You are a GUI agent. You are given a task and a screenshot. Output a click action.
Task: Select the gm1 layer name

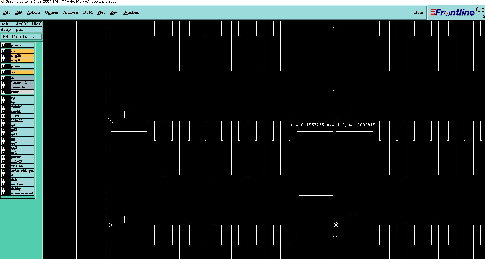tap(22, 152)
